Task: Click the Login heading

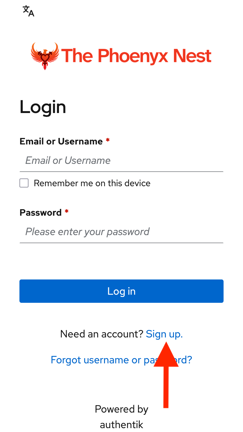Action: point(43,107)
